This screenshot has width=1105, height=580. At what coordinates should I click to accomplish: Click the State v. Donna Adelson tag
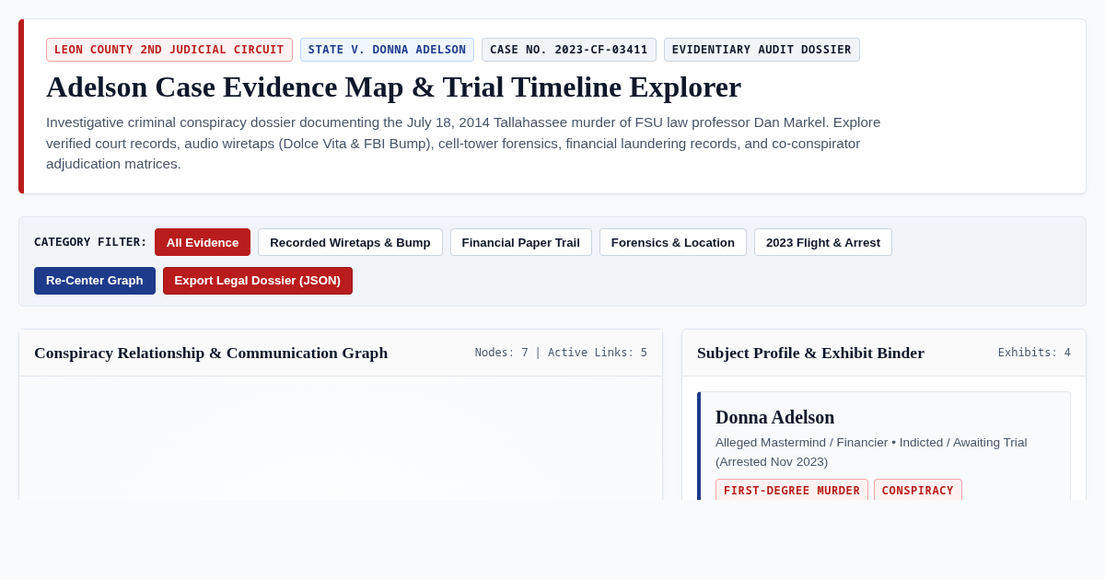tap(387, 50)
